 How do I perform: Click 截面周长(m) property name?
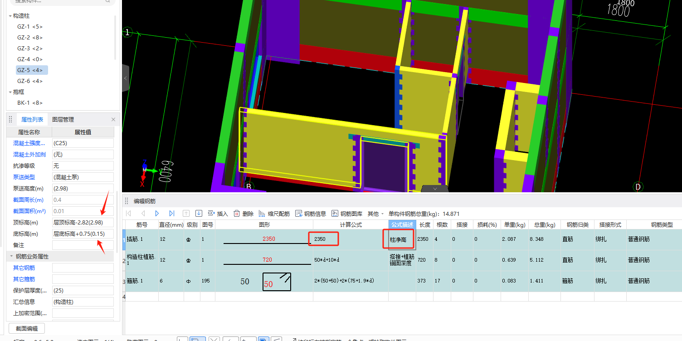tap(28, 200)
